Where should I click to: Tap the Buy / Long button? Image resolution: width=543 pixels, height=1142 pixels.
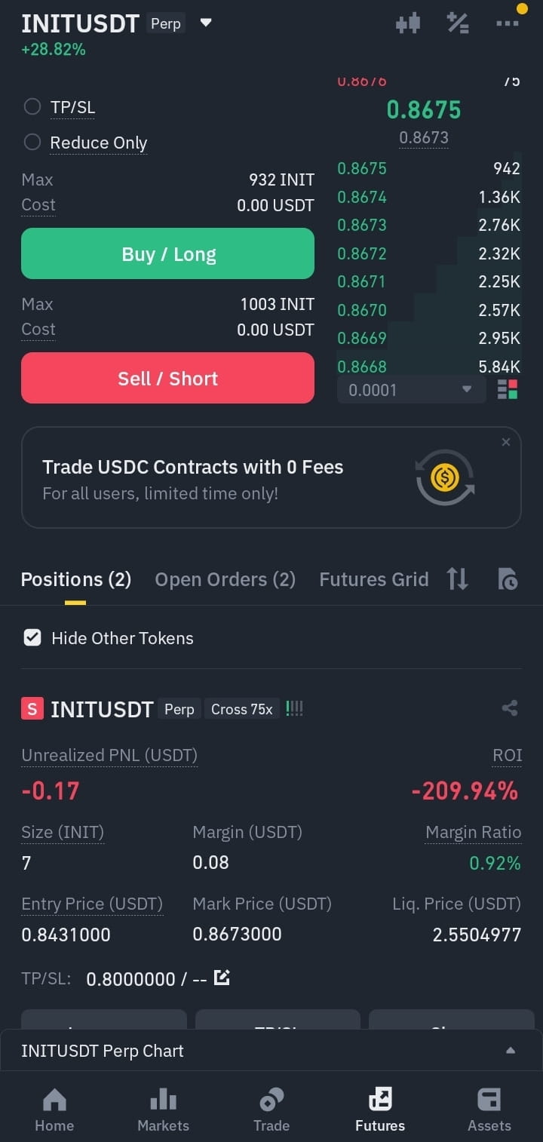pos(167,254)
